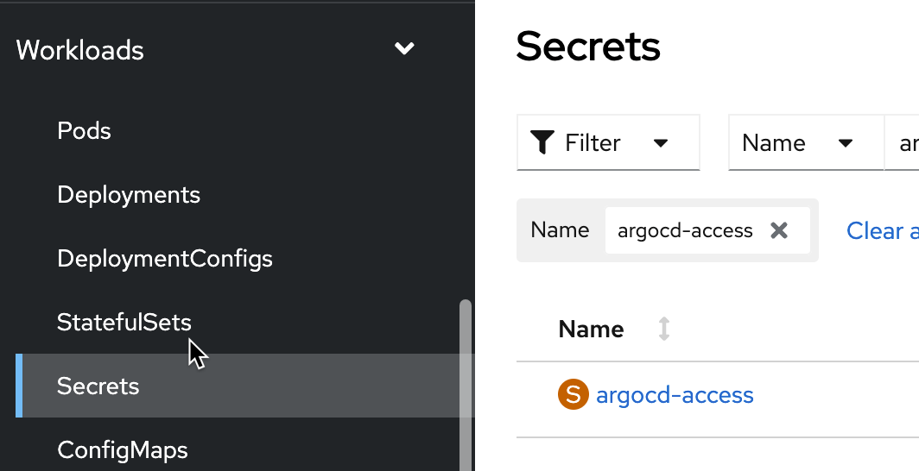The width and height of the screenshot is (919, 471).
Task: Open the argocd-access secret link
Action: [675, 395]
